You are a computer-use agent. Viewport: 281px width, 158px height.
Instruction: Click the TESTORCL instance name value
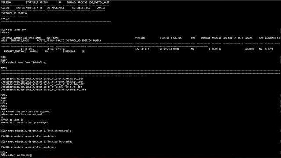29,49
